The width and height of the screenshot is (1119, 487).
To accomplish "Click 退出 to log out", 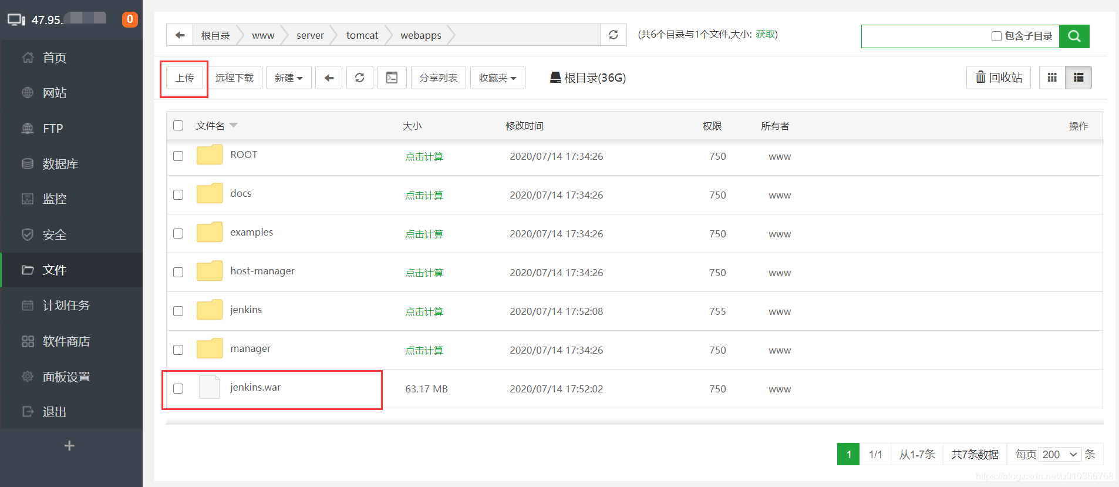I will point(71,412).
